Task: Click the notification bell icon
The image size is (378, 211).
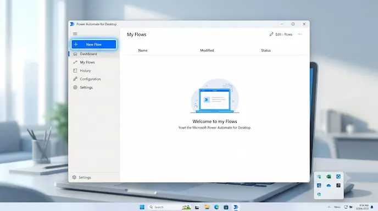Action: click(372, 207)
